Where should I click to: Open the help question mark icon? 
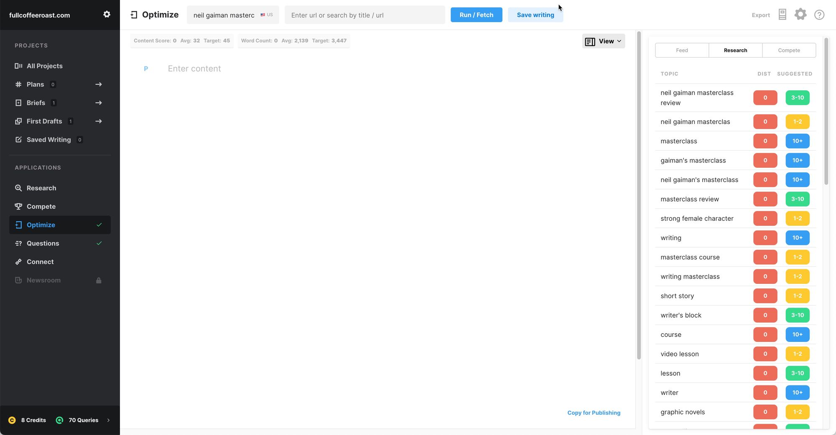click(x=819, y=15)
